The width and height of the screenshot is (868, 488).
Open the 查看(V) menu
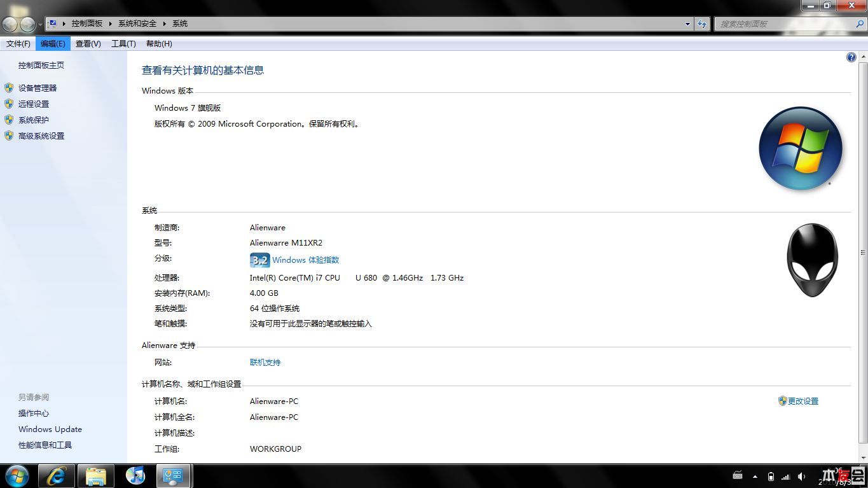88,44
